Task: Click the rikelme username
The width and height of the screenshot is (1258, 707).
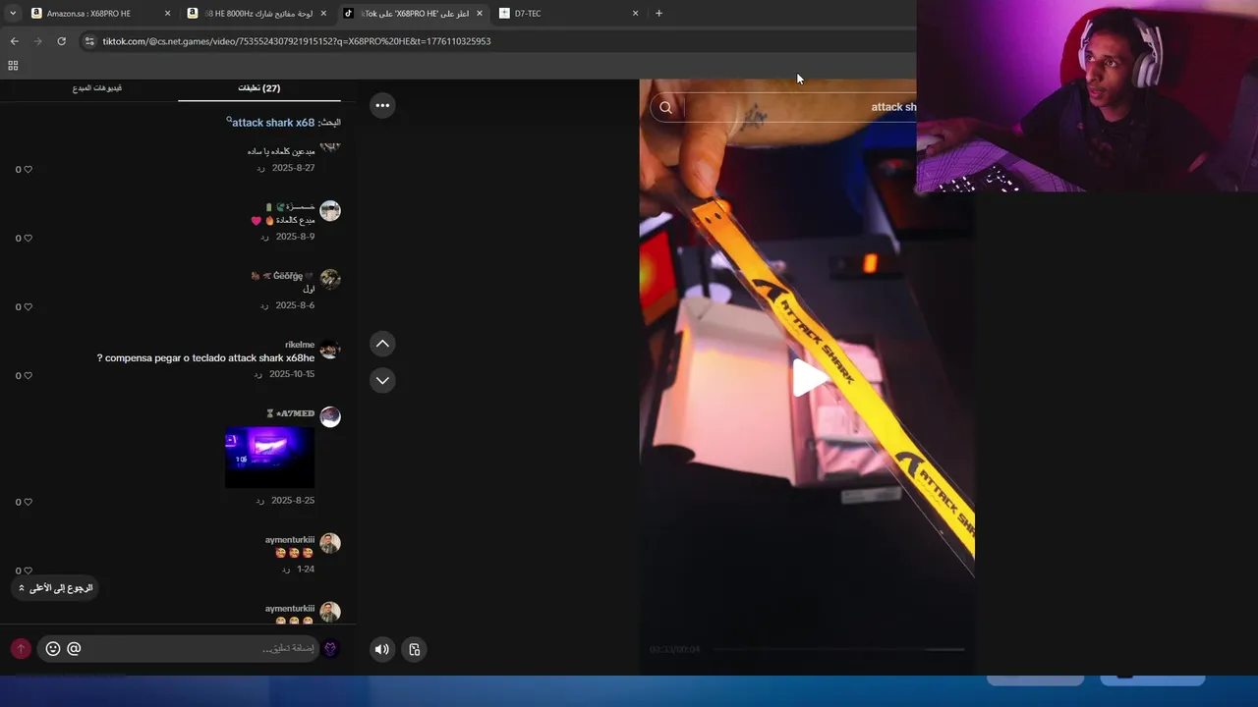Action: (300, 345)
